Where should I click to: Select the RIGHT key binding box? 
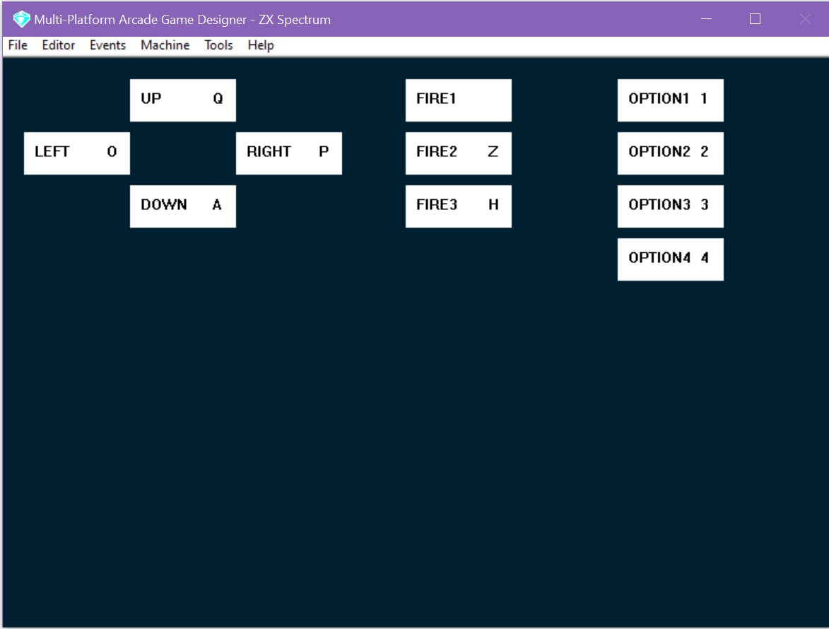(288, 153)
